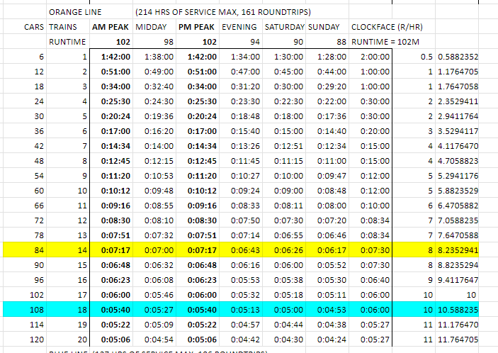This screenshot has height=353, width=498.
Task: Click the "ORANGE LINE" title cell
Action: [x=75, y=12]
